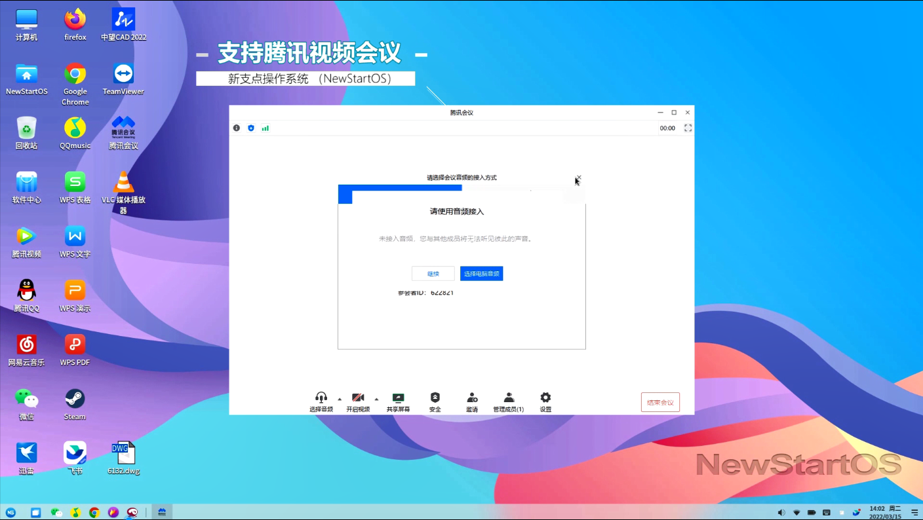The height and width of the screenshot is (520, 923).
Task: Open the 腾讯会议 desktop shortcut
Action: 123,133
